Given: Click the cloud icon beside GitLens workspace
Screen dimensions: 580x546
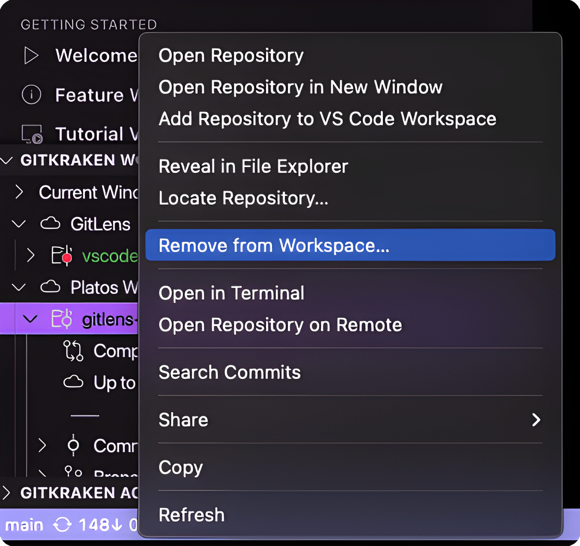Looking at the screenshot, I should [x=50, y=224].
